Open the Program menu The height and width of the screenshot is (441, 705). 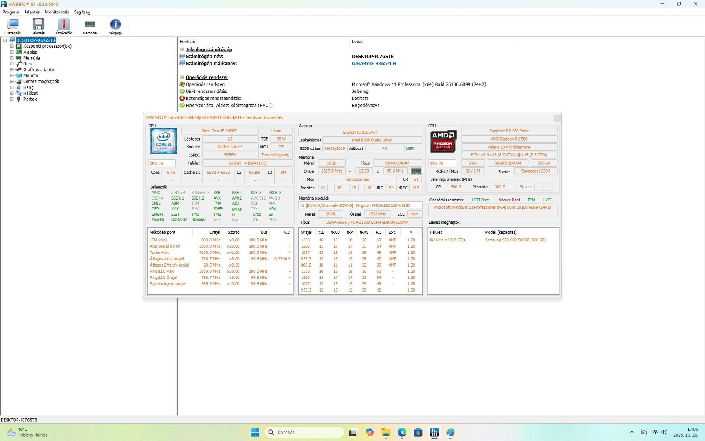tap(11, 12)
